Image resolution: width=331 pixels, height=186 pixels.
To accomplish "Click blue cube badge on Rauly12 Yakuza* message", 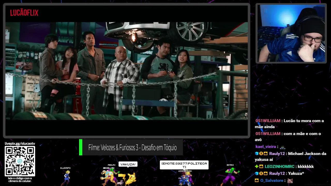I will pos(257,173).
